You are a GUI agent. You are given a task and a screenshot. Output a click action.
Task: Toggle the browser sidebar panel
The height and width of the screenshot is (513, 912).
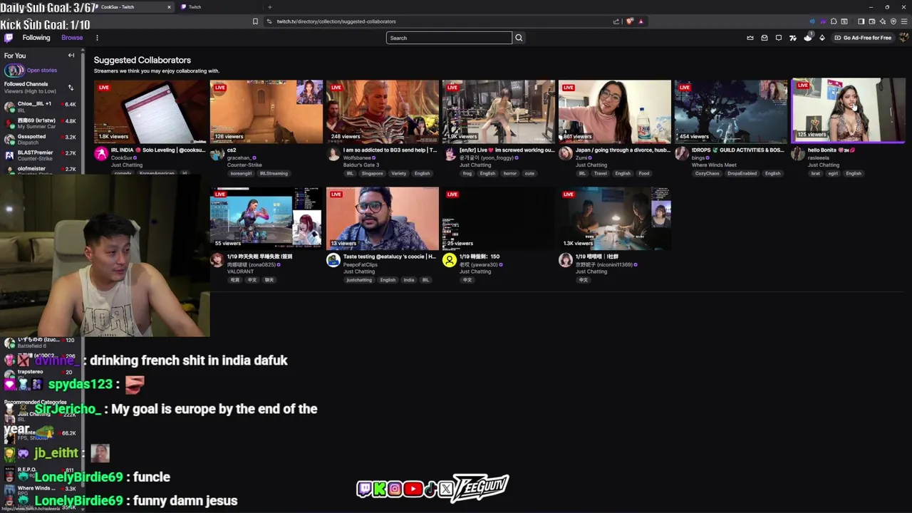(x=861, y=21)
